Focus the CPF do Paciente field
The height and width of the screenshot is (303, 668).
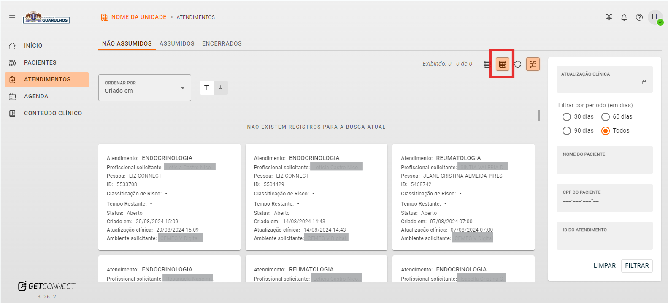(605, 198)
